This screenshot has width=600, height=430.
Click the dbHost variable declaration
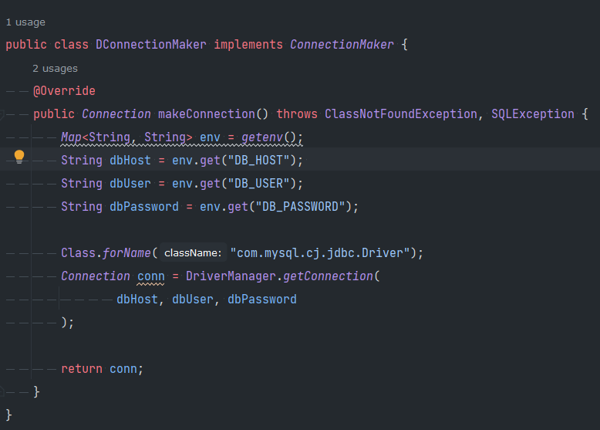pos(130,160)
